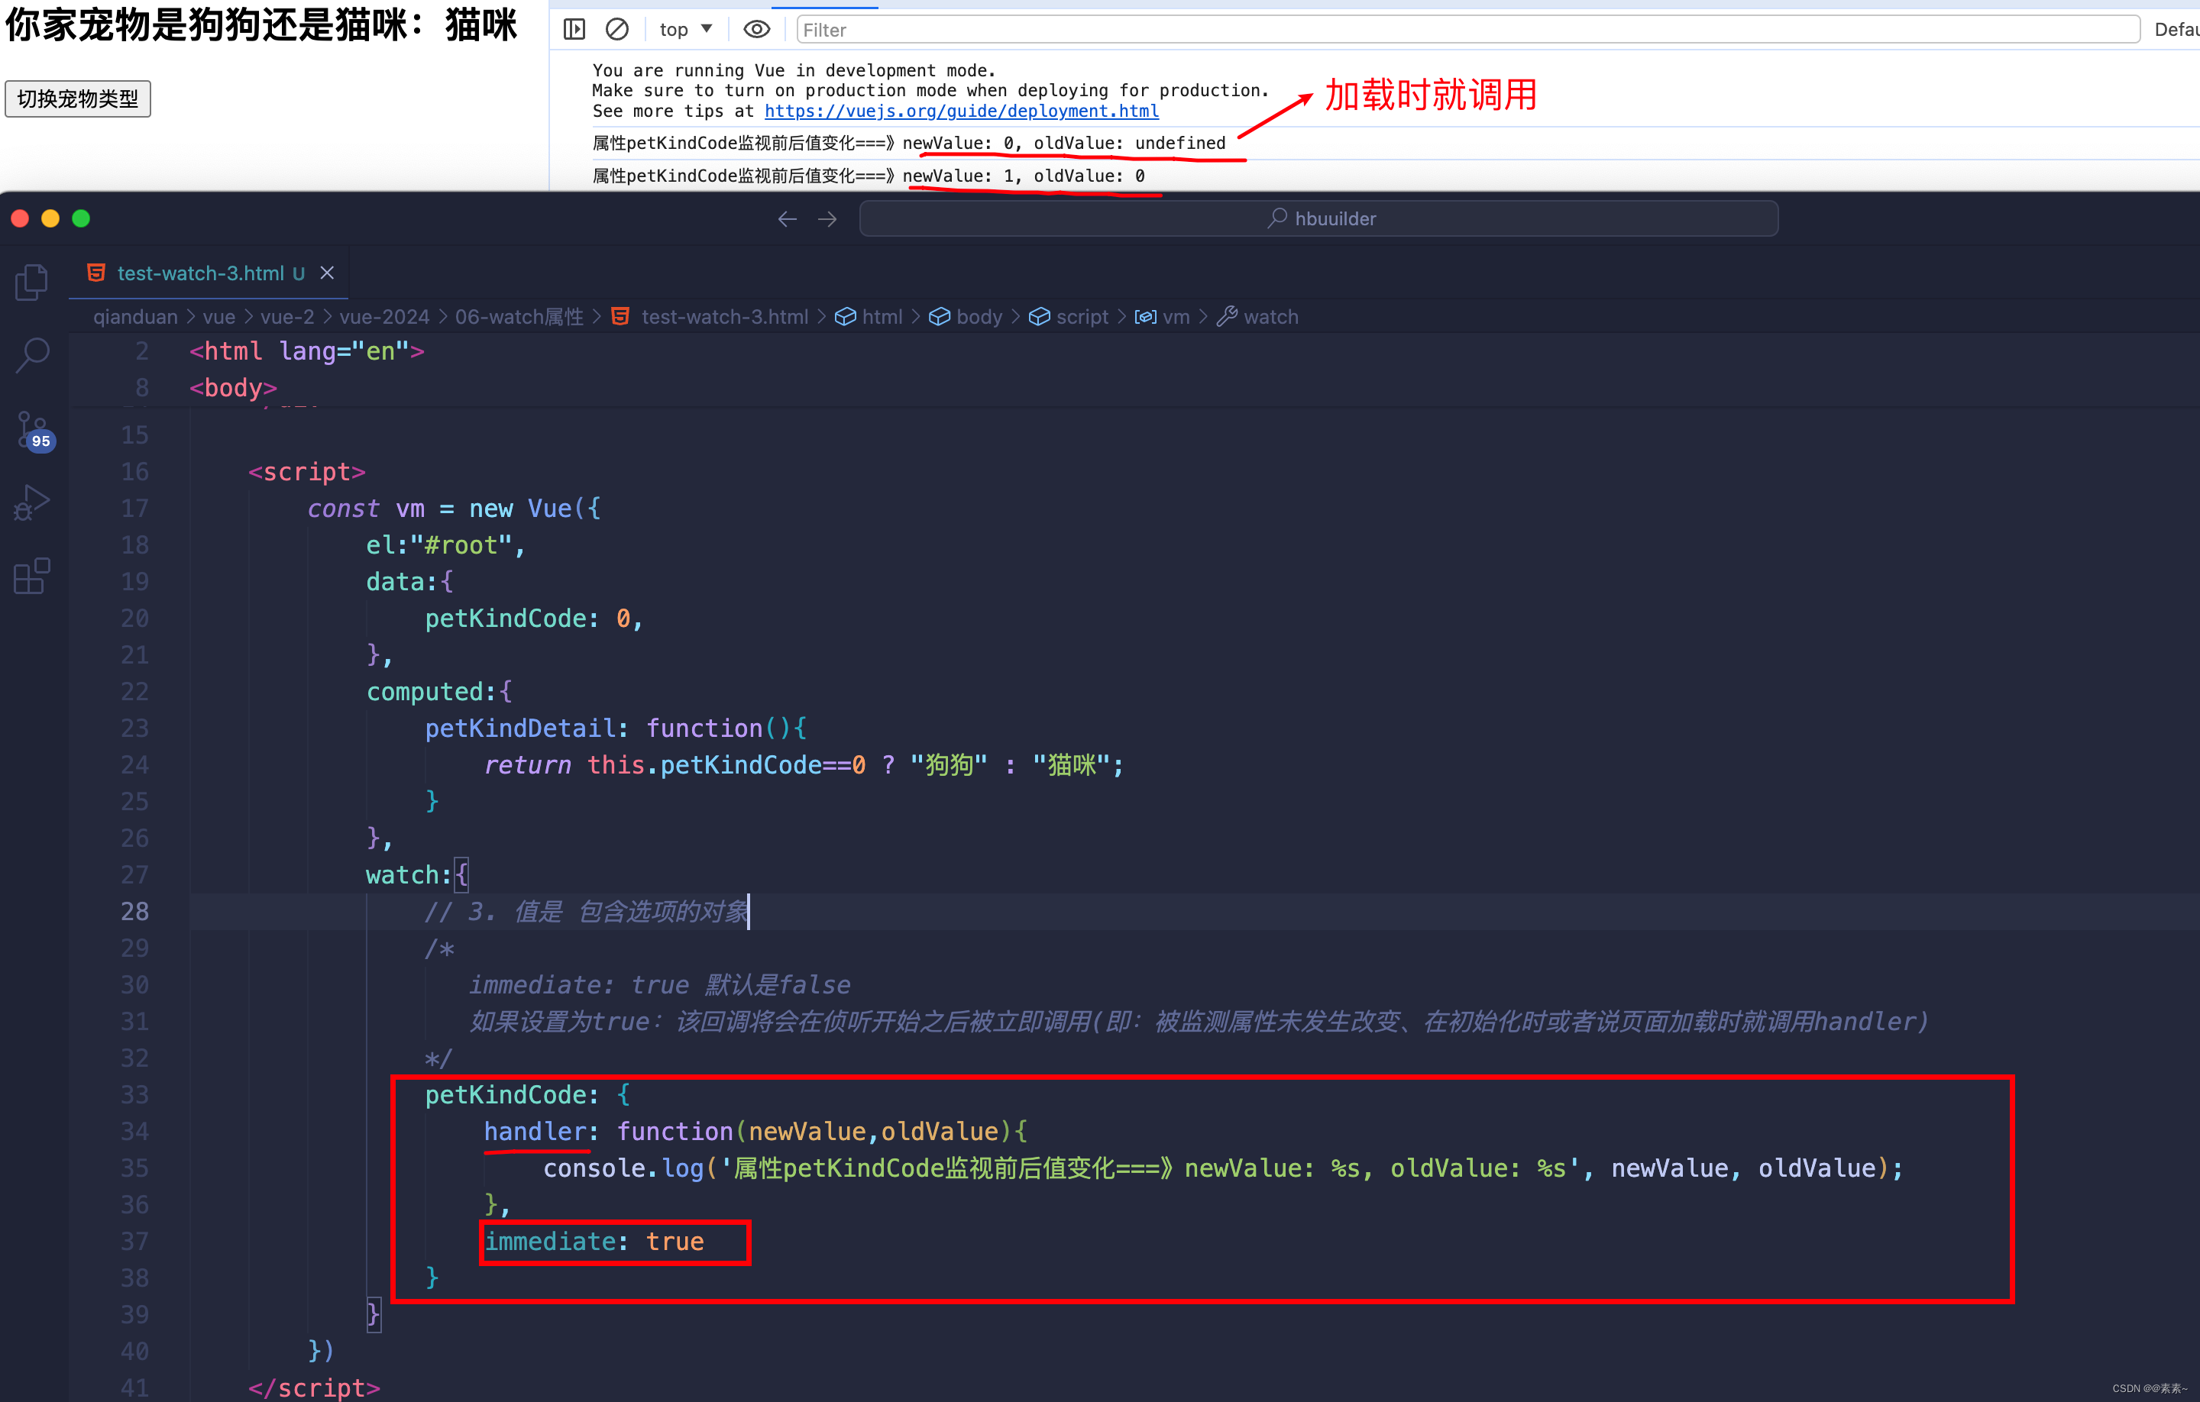Screen dimensions: 2200x1402
Task: Click the watch breadcrumb item
Action: tap(1270, 317)
